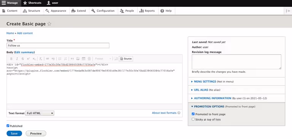292x139 pixels.
Task: Collapse the Promotion Options section
Action: pos(209,107)
